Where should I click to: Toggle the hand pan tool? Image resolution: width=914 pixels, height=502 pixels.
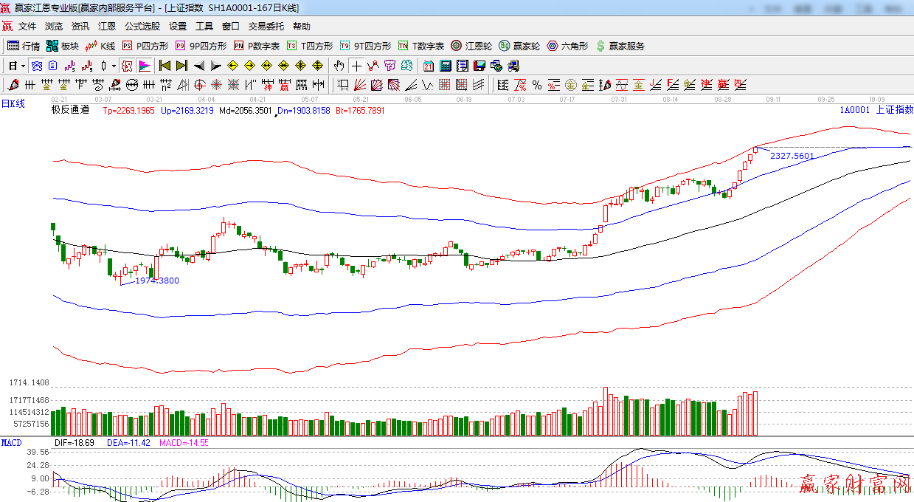[339, 66]
